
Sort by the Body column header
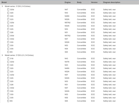coord(79,2)
